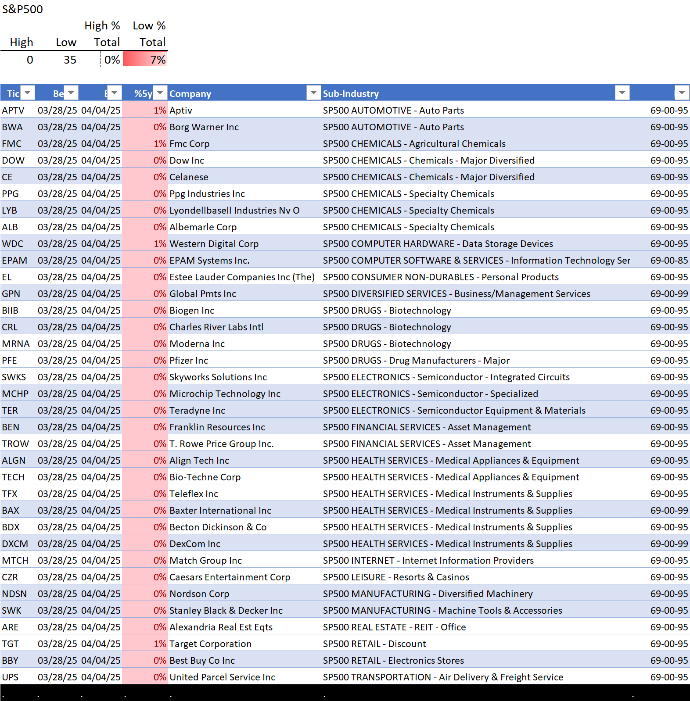The height and width of the screenshot is (701, 690).
Task: Select the BWA ticker cell
Action: (18, 127)
